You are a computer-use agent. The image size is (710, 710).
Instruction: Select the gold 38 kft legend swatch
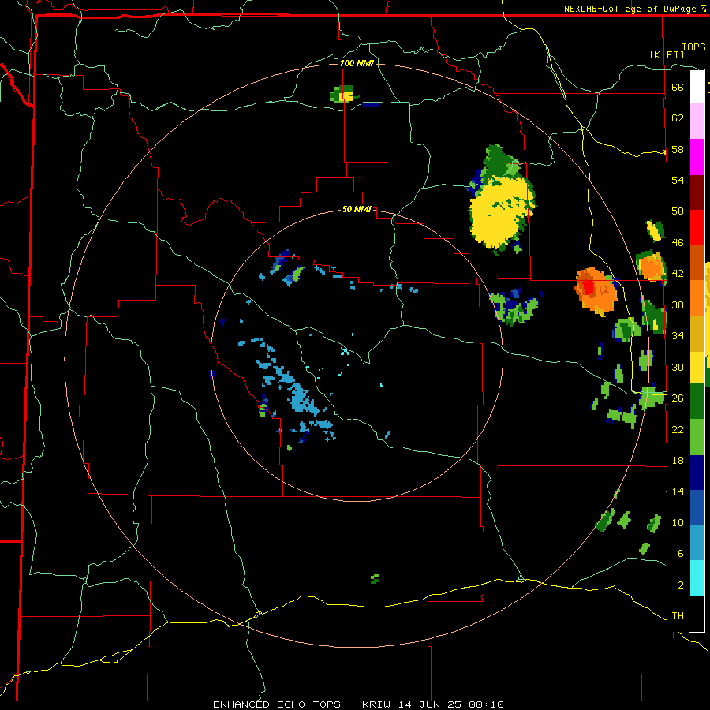(x=697, y=334)
